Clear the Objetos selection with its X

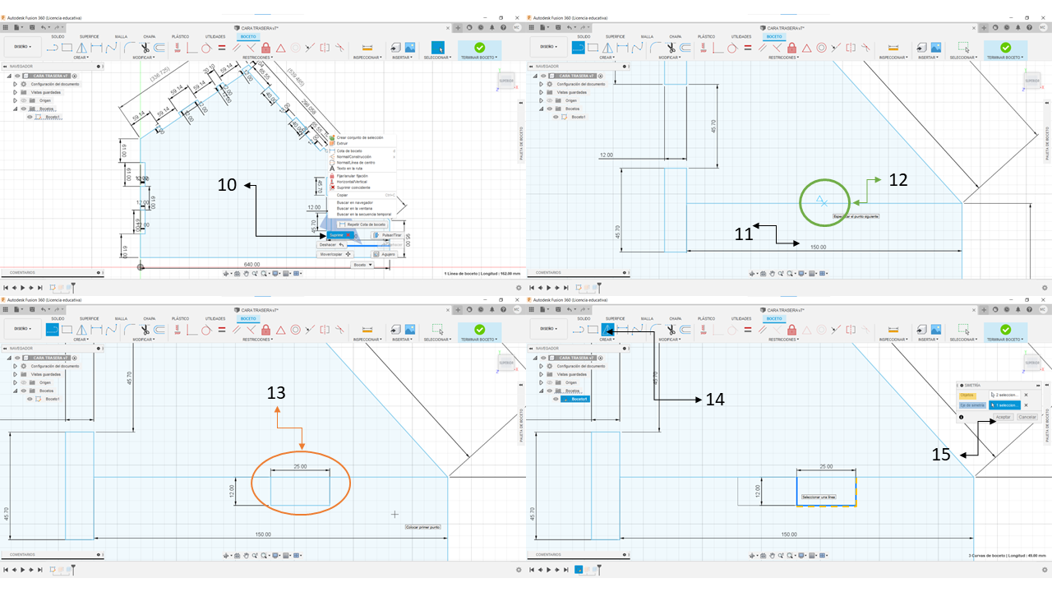[x=1026, y=395]
